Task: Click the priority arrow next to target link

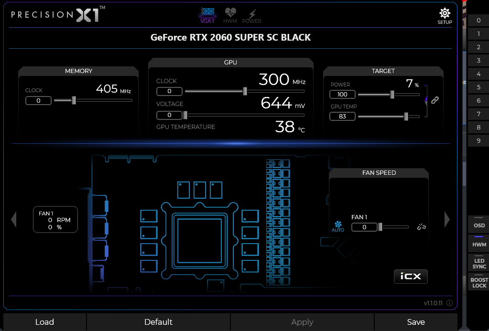Action: [426, 99]
